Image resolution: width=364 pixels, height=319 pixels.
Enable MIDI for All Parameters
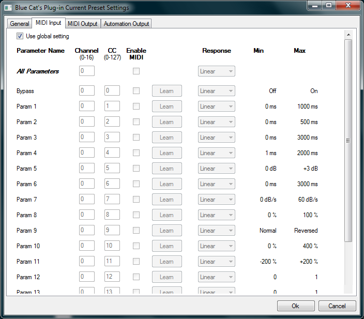point(136,71)
